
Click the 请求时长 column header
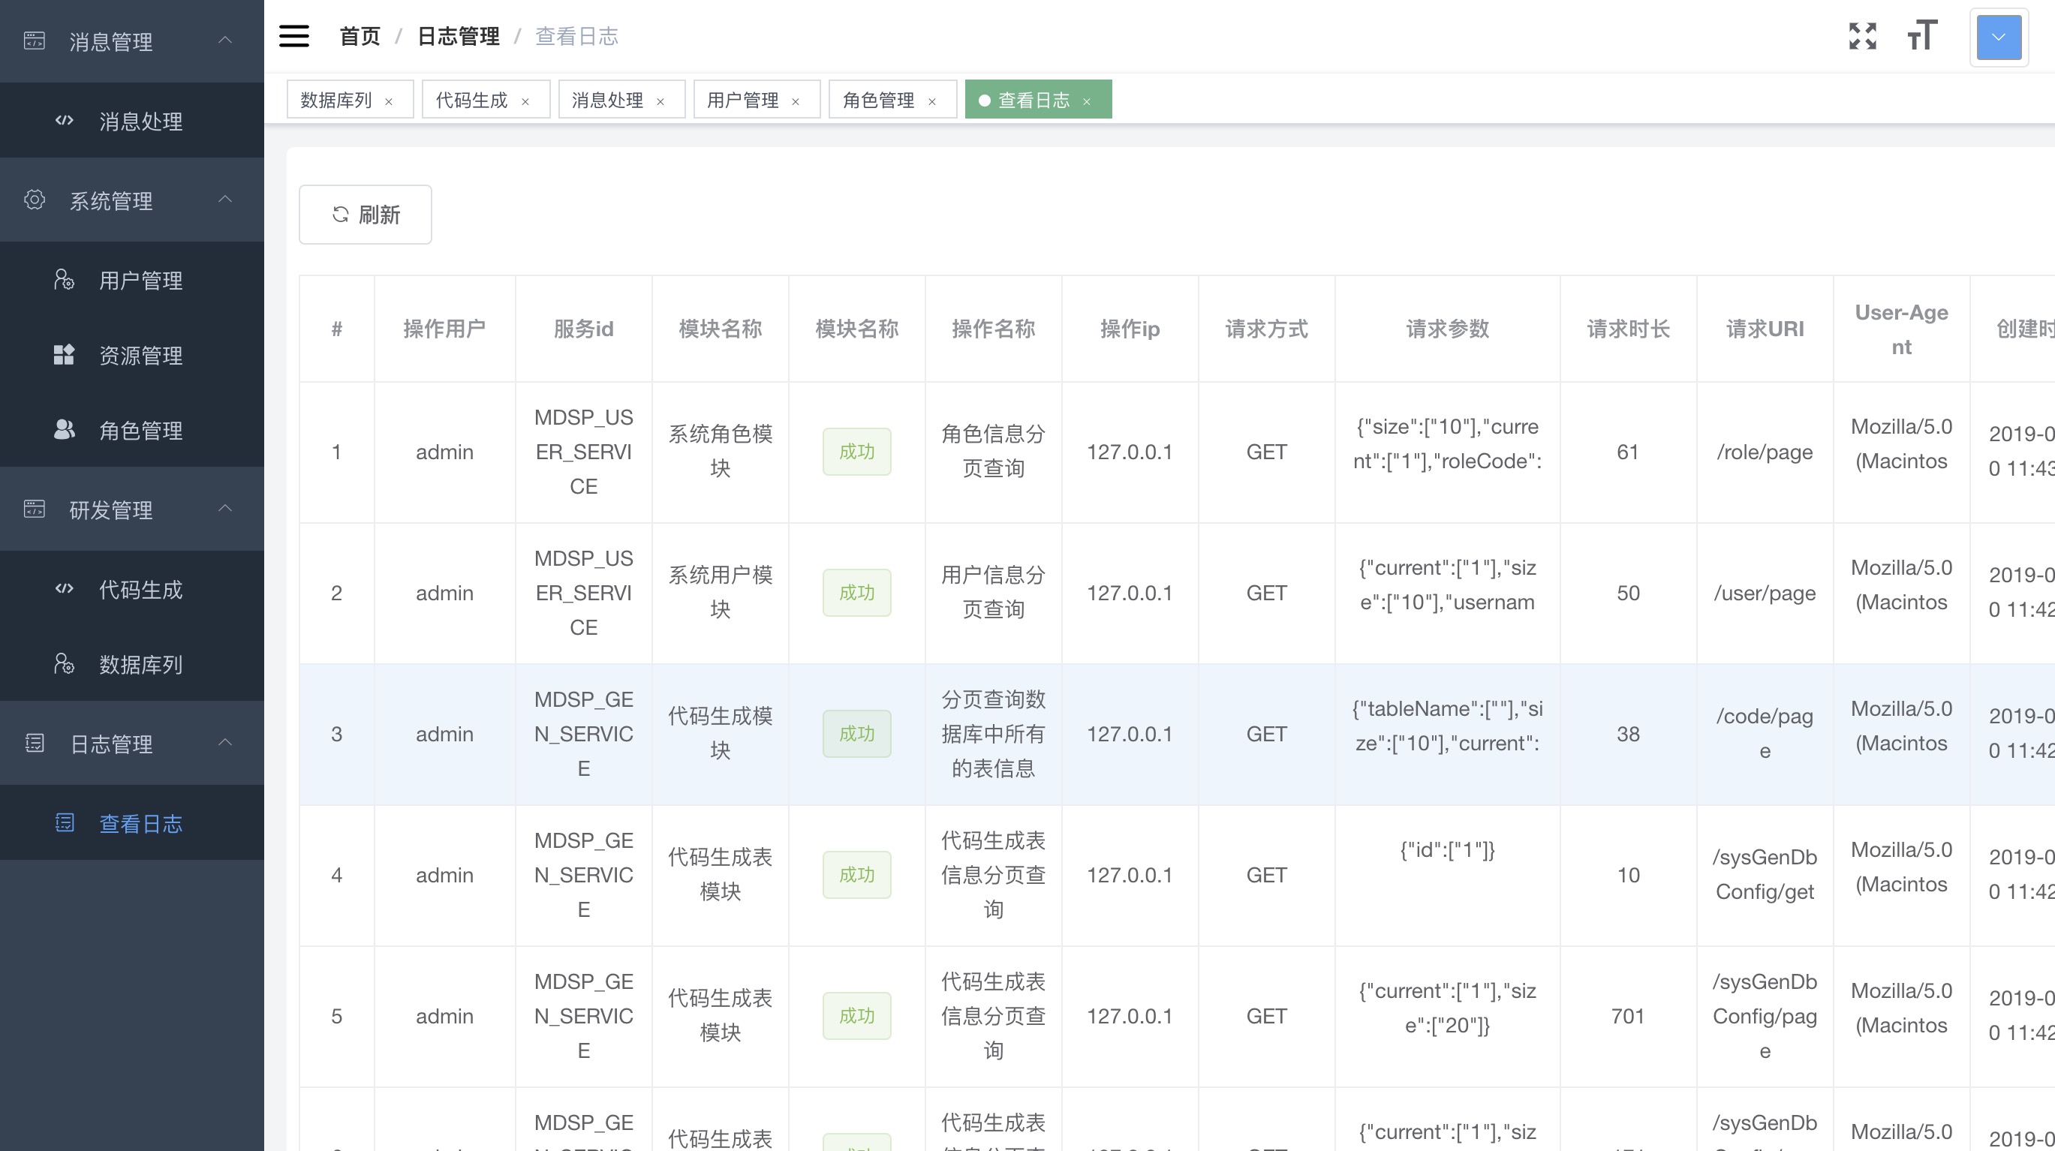click(x=1627, y=329)
